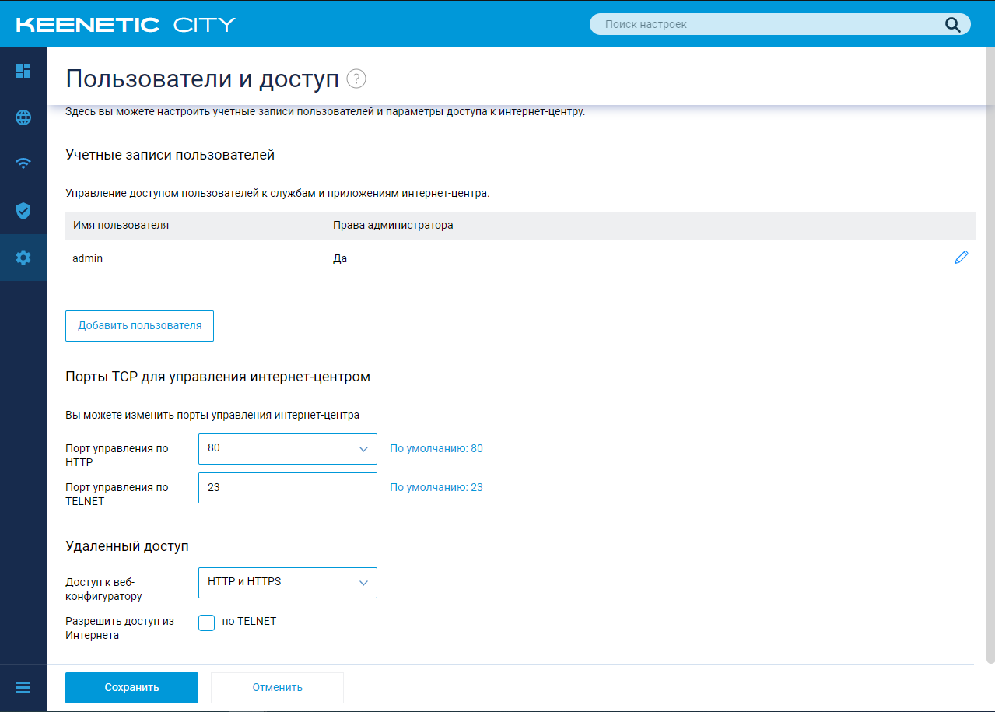Viewport: 995px width, 712px height.
Task: Open the help question mark icon
Action: (356, 79)
